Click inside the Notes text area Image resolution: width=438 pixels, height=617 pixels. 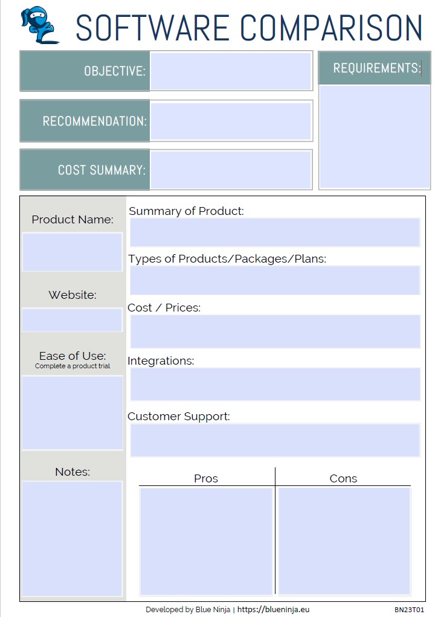click(72, 538)
